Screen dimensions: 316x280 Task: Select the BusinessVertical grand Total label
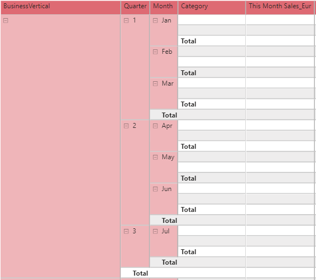(140, 273)
